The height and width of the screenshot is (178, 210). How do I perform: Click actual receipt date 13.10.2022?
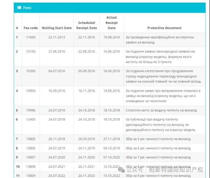pos(111,176)
